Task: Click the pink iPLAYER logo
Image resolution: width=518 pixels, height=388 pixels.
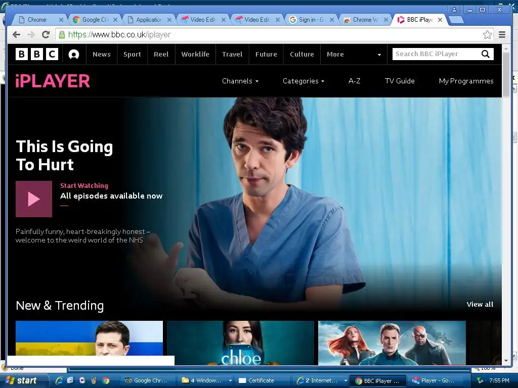Action: pyautogui.click(x=53, y=81)
